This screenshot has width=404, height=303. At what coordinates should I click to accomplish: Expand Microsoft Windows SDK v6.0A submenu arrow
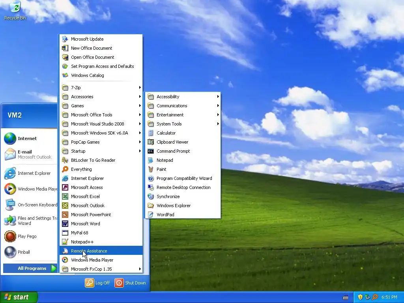click(140, 133)
